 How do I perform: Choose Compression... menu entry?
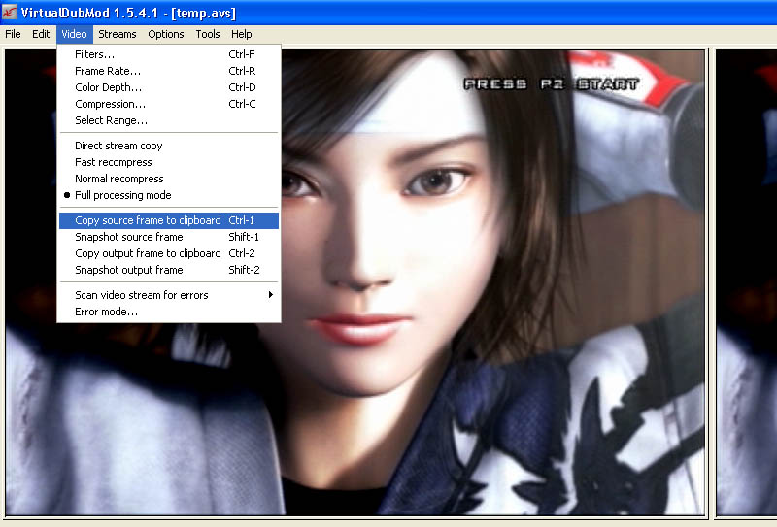tap(169, 104)
